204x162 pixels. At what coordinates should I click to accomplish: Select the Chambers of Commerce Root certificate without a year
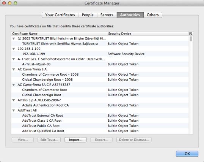[100, 90]
